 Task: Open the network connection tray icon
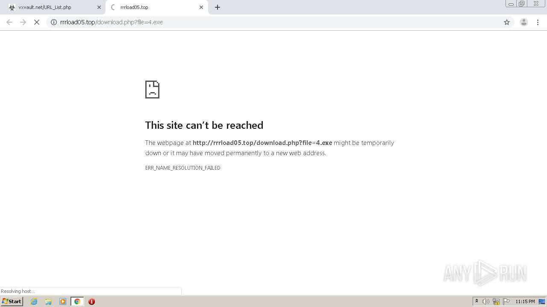click(x=496, y=301)
